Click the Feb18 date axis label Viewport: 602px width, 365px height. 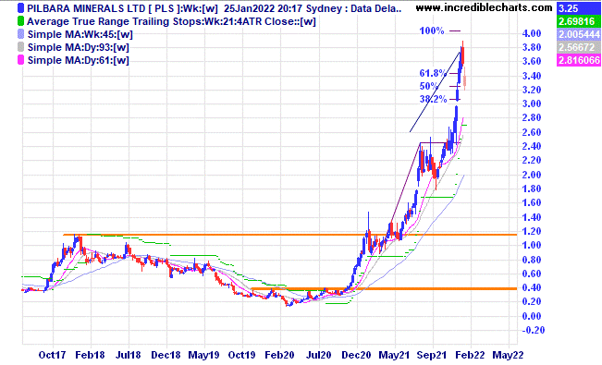pyautogui.click(x=90, y=355)
